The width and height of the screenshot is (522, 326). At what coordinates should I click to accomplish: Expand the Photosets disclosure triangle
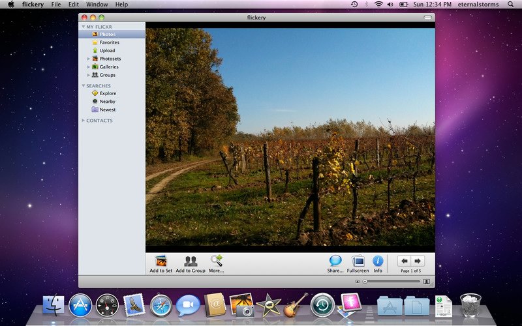[x=89, y=59]
